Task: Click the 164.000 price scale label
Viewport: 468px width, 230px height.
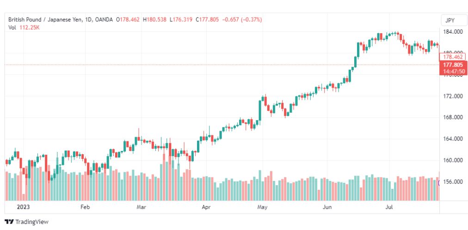Action: point(453,139)
